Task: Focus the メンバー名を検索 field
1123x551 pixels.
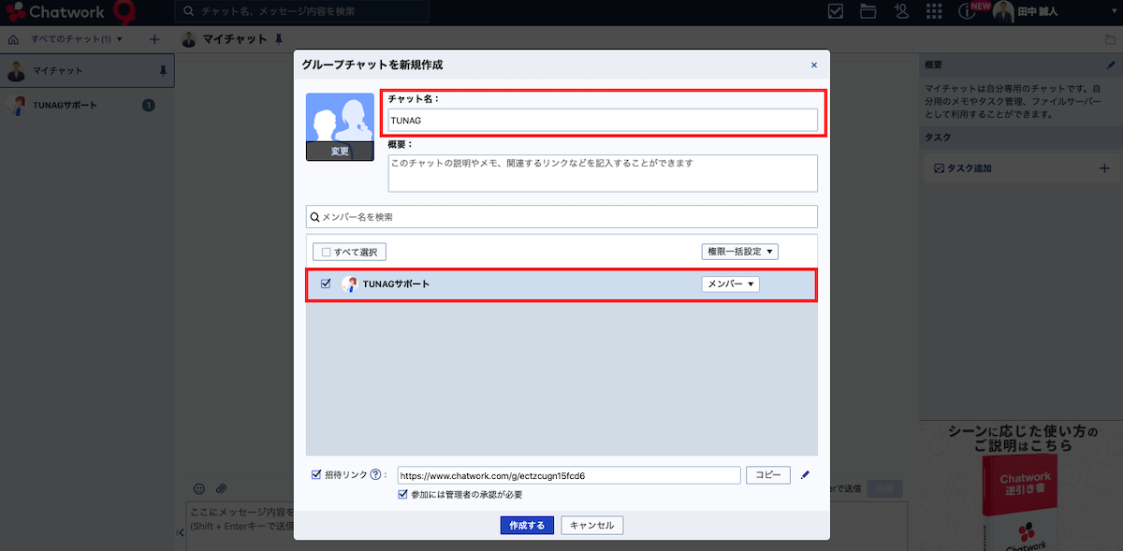Action: pos(561,216)
